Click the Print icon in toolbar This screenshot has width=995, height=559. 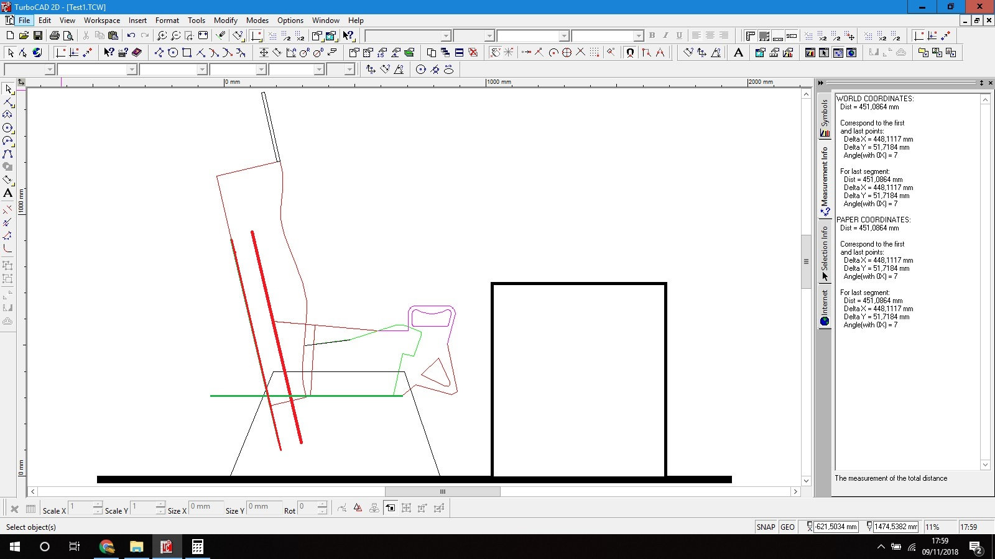(55, 36)
